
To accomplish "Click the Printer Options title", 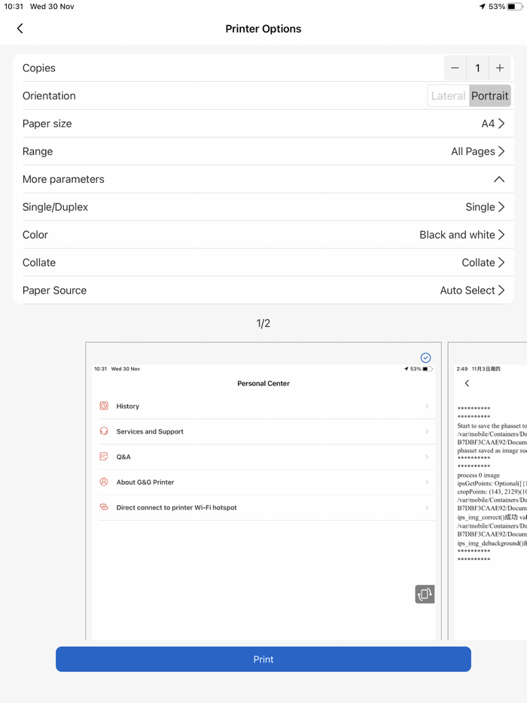I will (x=263, y=29).
